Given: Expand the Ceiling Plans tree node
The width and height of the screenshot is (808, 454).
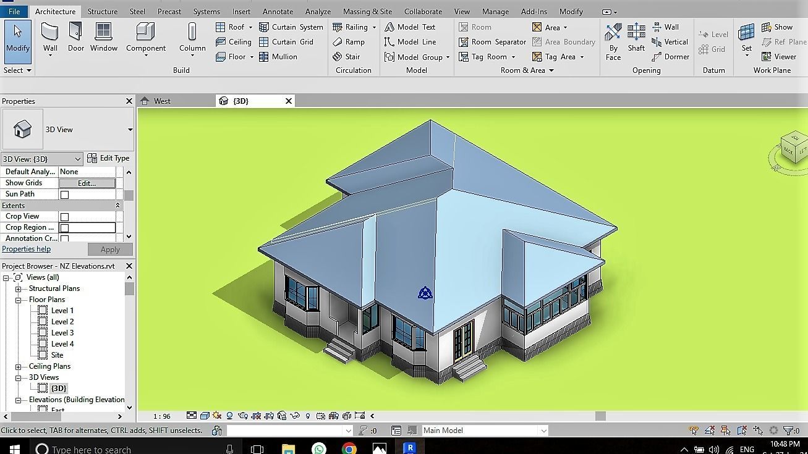Looking at the screenshot, I should pyautogui.click(x=19, y=366).
